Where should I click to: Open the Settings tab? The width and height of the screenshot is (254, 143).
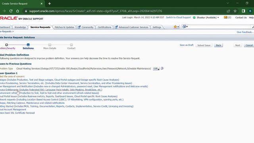point(157,27)
